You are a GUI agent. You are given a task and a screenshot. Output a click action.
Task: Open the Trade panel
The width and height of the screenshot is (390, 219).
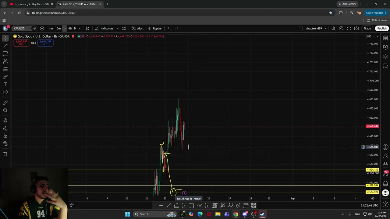click(367, 28)
